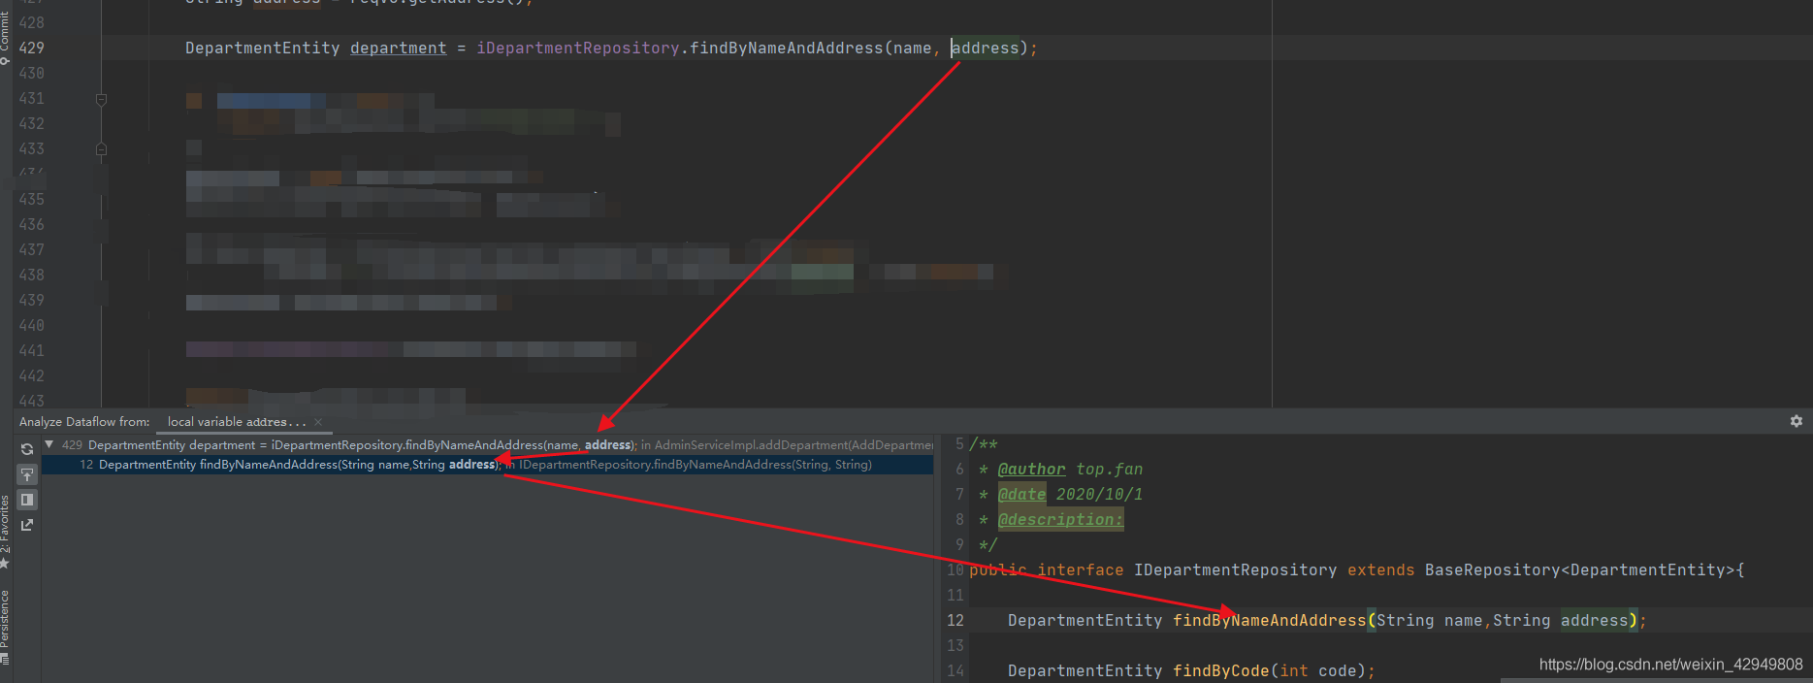Click 'findByNameAndAddress' call in editor line 429
Screen dimensions: 1813x683
787,48
